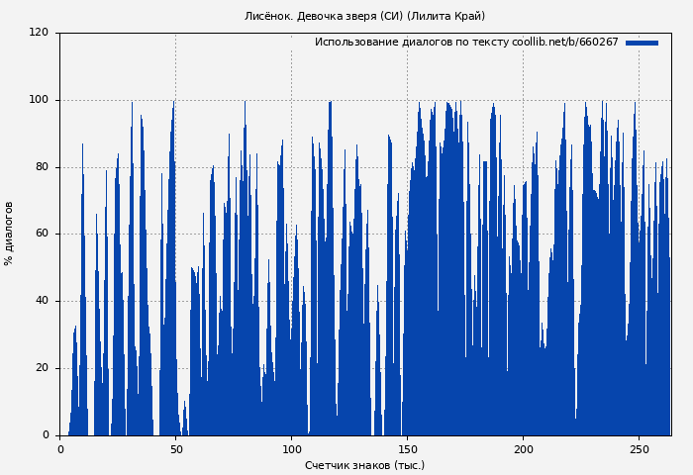
Task: Click the y-axis label "% диалогов"
Action: [9, 234]
